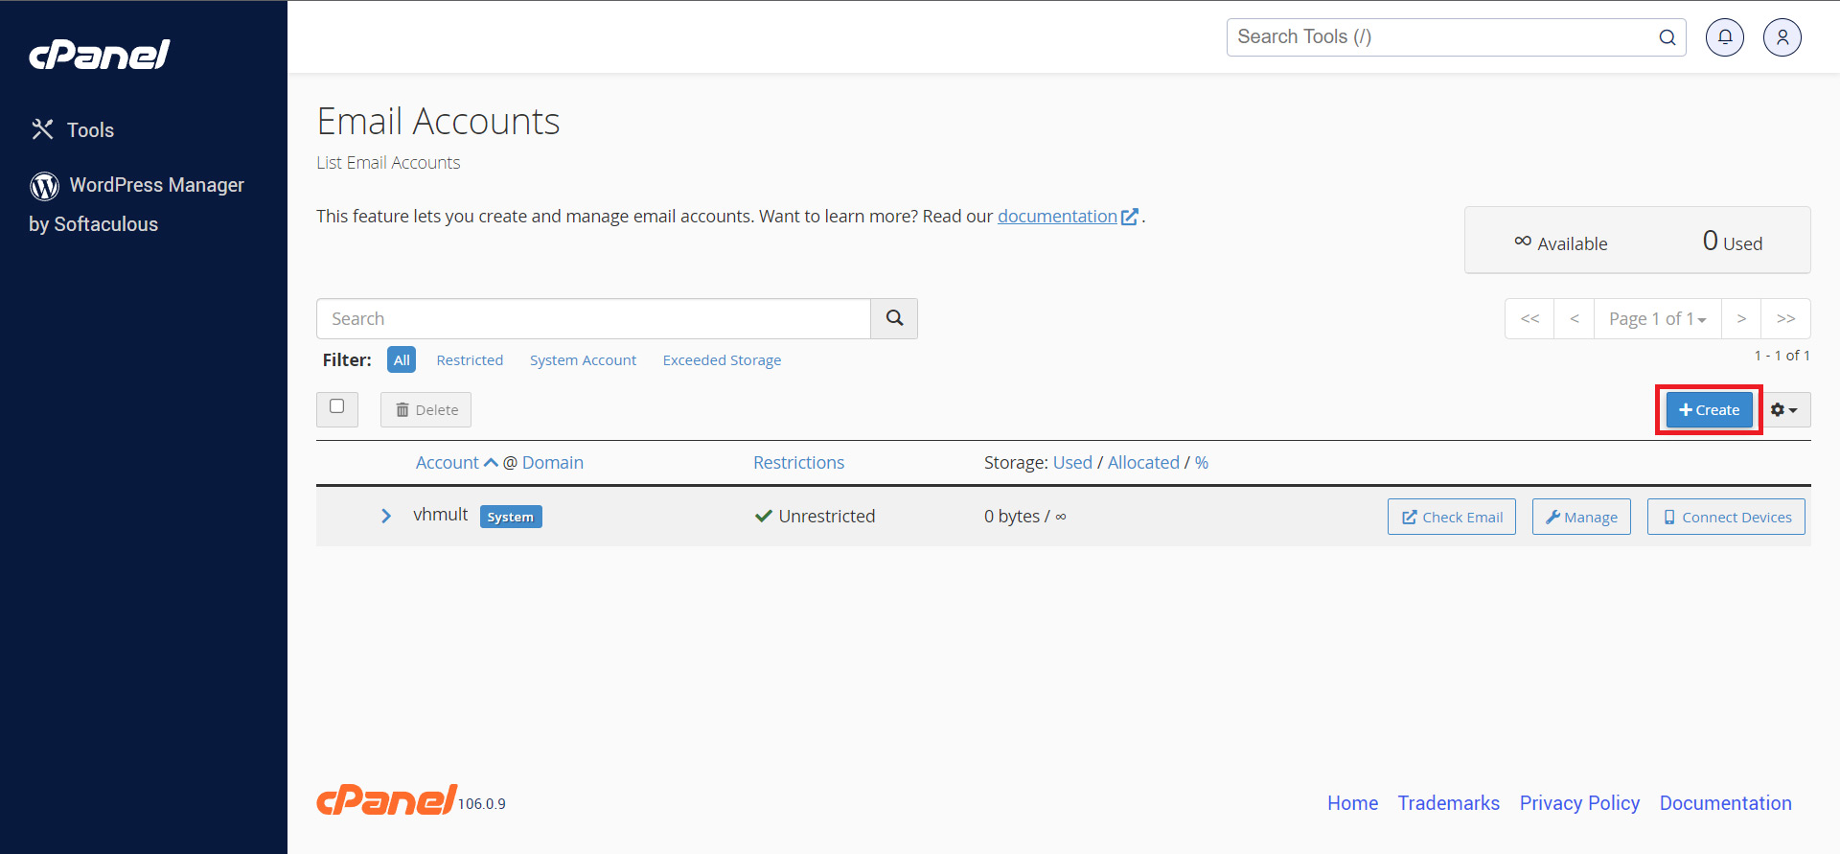Viewport: 1840px width, 854px height.
Task: Filter by Exceeded Storage
Action: [722, 360]
